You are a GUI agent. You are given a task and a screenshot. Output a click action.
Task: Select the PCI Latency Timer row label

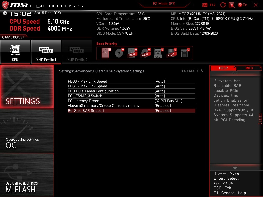tap(83, 101)
